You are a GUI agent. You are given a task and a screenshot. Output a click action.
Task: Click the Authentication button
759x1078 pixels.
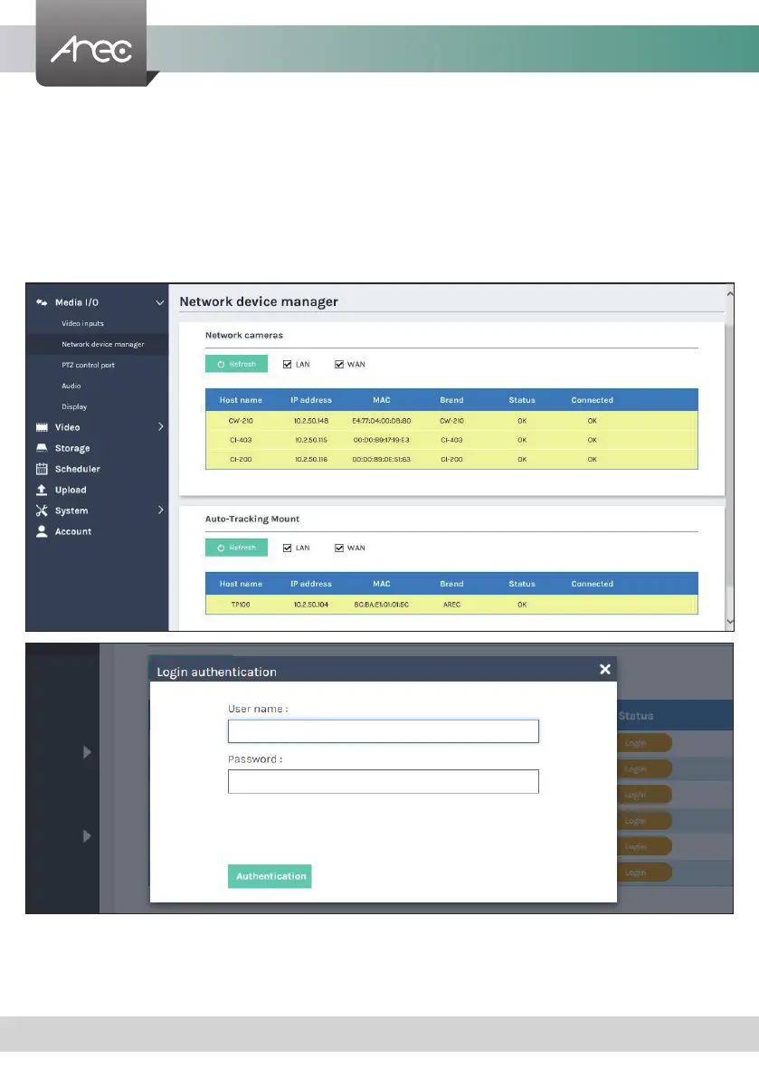point(270,876)
